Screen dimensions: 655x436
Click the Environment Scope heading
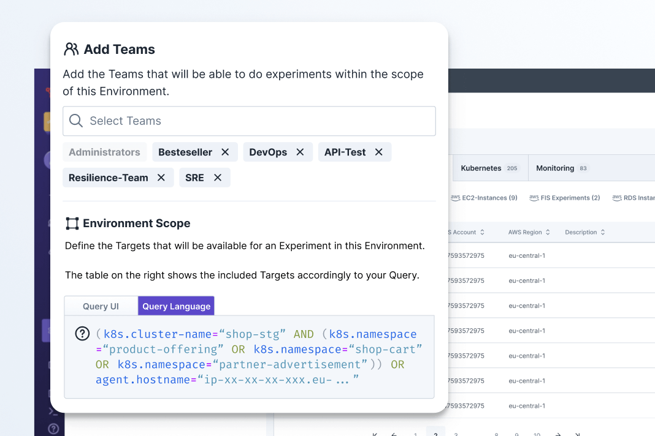point(137,224)
